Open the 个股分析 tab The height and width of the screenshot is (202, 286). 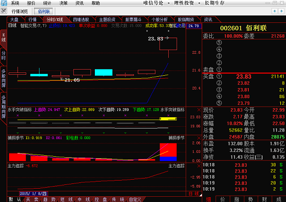point(159,20)
